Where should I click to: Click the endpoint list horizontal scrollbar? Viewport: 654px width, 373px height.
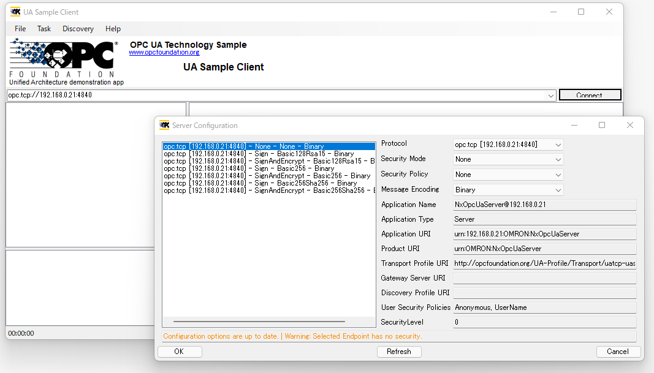point(259,321)
